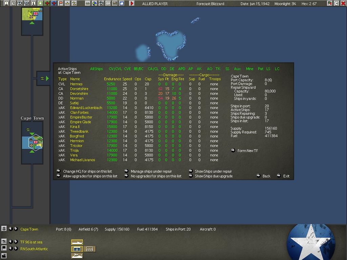Filter list by SS submarines
The height and width of the screenshot is (260, 347).
click(227, 69)
